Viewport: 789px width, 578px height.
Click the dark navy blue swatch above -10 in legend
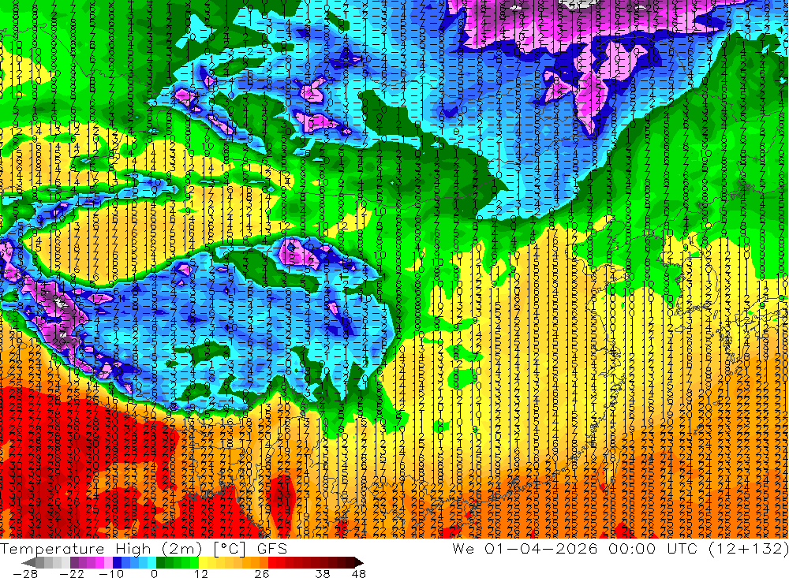point(118,562)
